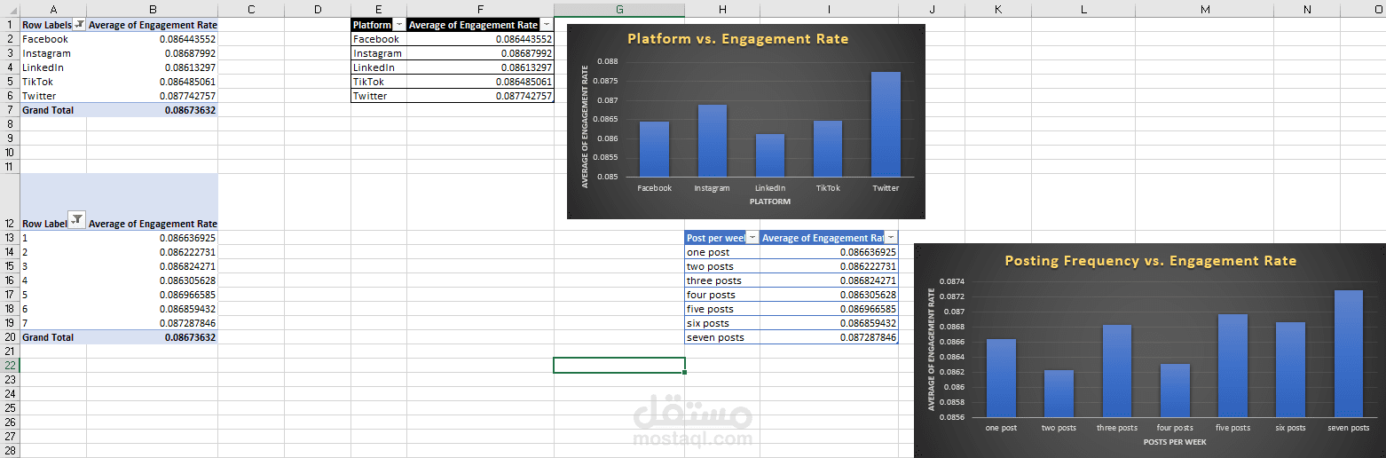Click the PLATFORM axis title on the chart
The width and height of the screenshot is (1386, 458).
769,201
